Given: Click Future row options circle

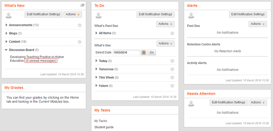Looking at the screenshot, I should click(x=172, y=86).
